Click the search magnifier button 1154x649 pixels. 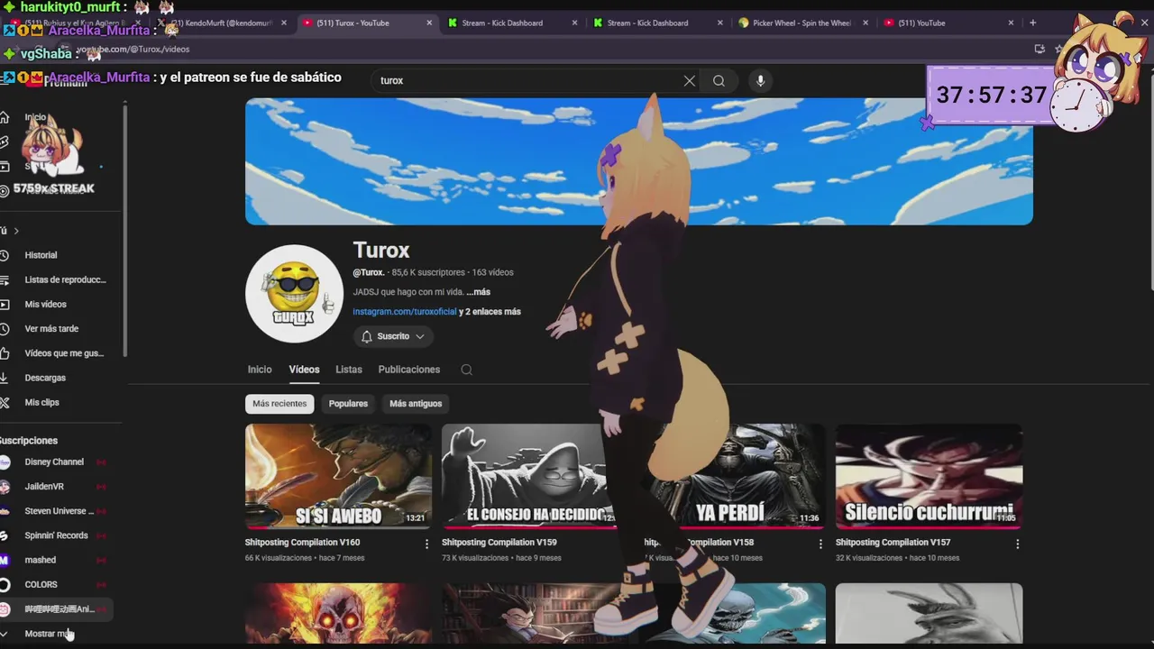click(719, 80)
